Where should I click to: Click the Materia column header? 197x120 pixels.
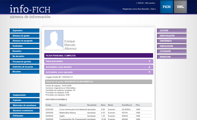(x=63, y=105)
